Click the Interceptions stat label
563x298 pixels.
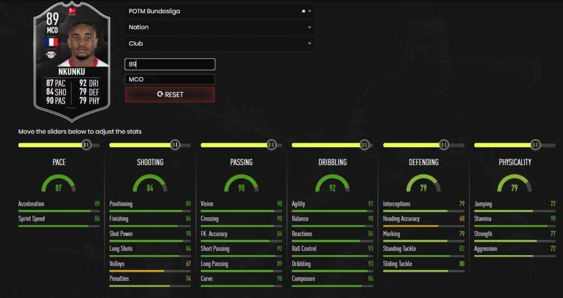click(397, 204)
